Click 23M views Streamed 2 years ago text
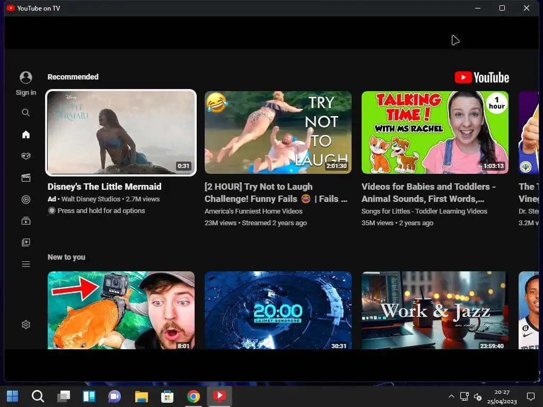Viewport: 543px width, 407px height. tap(256, 223)
